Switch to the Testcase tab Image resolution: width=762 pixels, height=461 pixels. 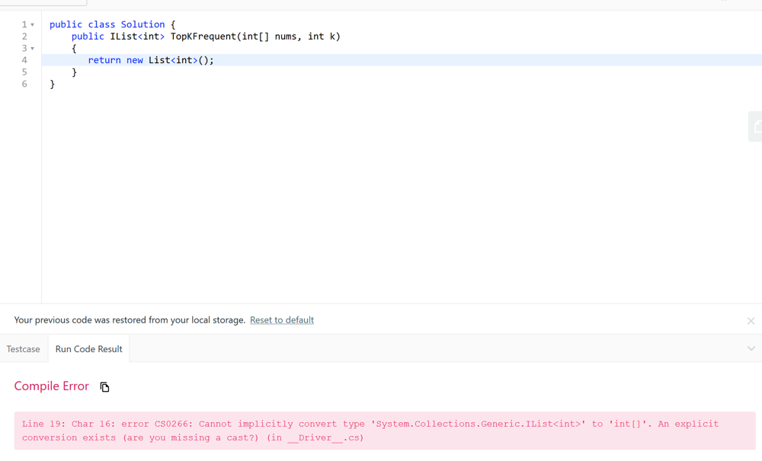(x=24, y=349)
